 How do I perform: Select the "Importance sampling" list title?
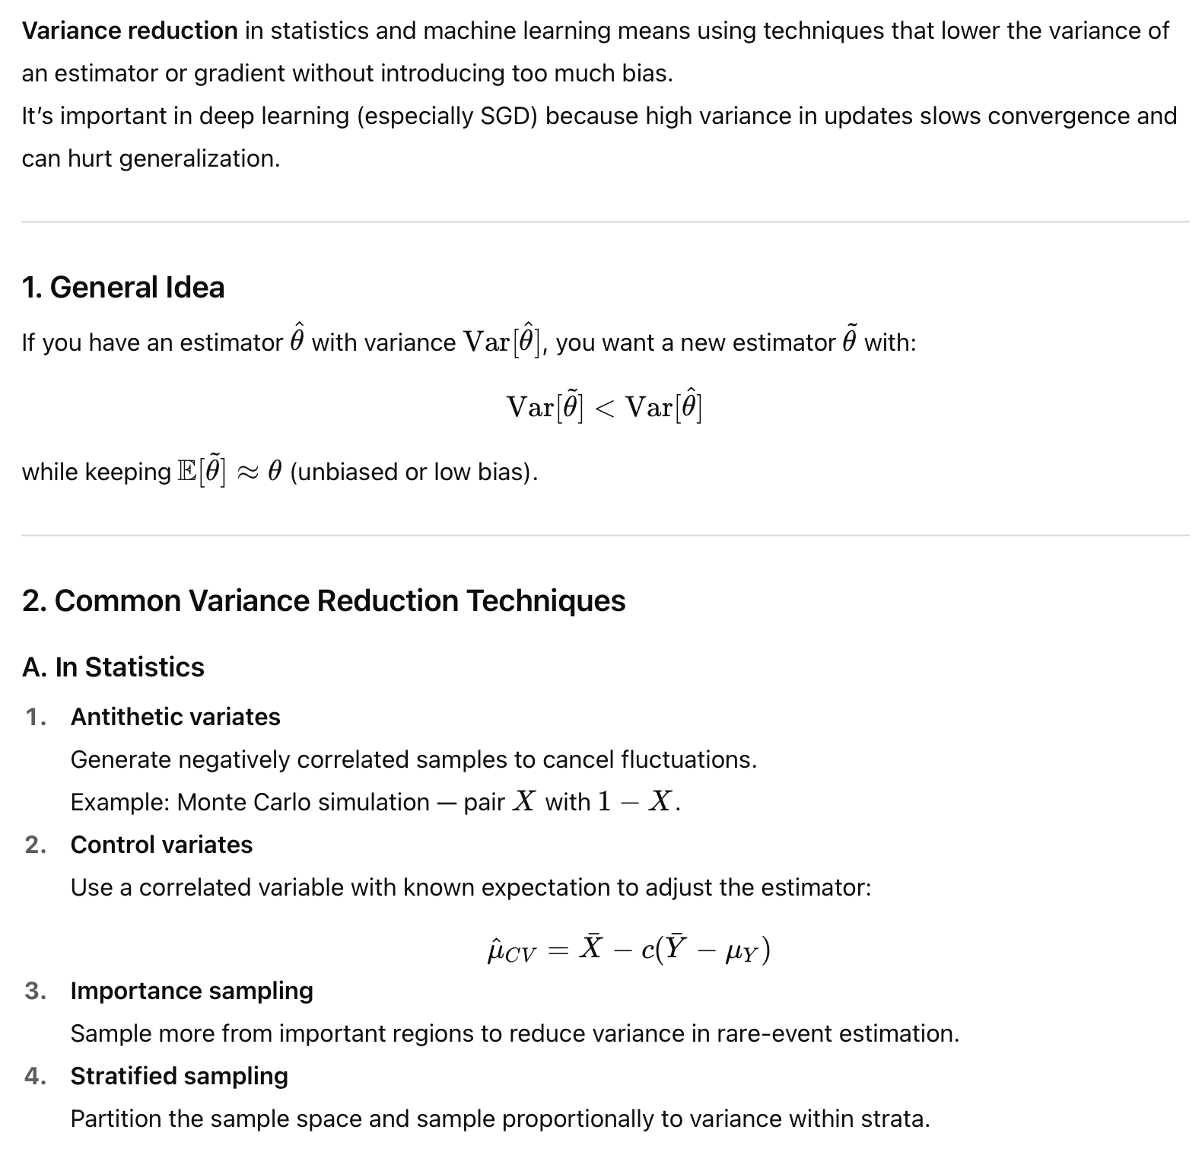click(x=192, y=991)
